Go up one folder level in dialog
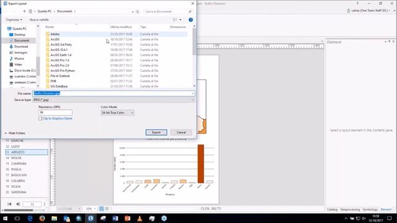The image size is (397, 223). pyautogui.click(x=24, y=11)
